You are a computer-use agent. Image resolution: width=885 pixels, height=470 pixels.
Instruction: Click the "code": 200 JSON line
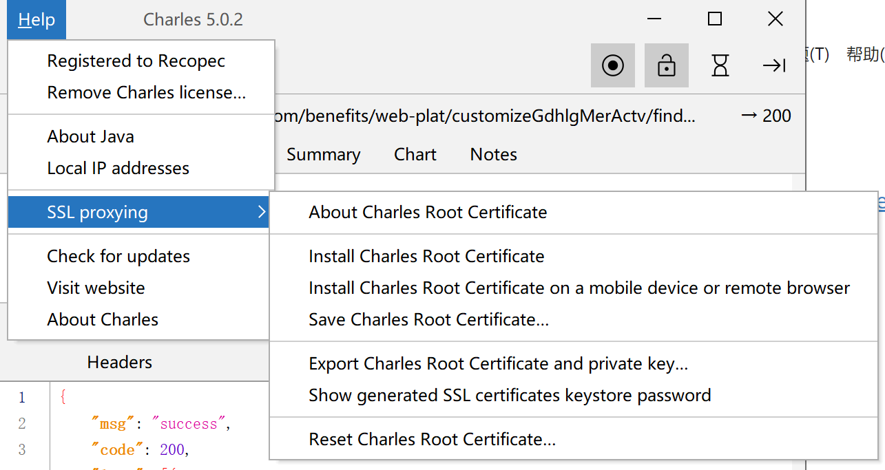[140, 449]
